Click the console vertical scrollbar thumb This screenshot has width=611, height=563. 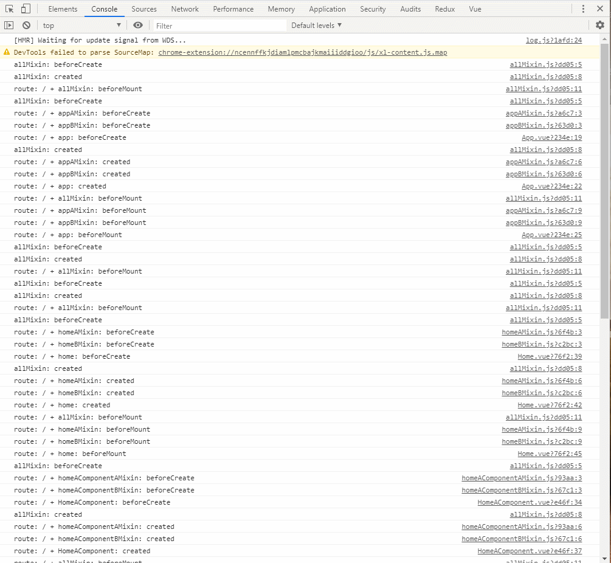pyautogui.click(x=604, y=181)
